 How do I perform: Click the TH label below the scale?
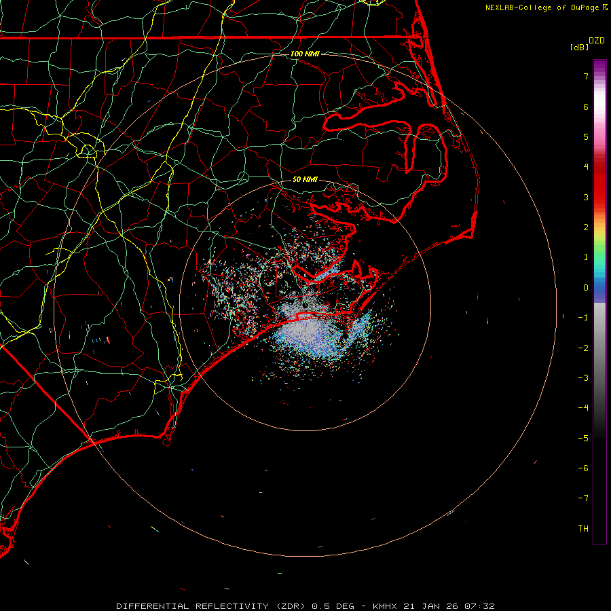pos(583,529)
